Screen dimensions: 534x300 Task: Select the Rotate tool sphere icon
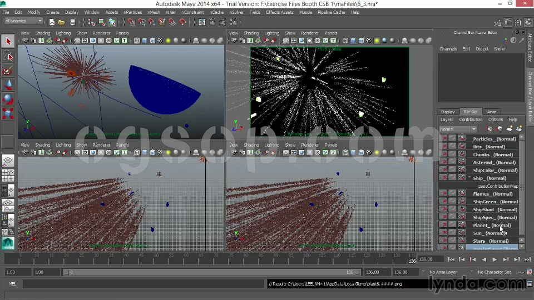point(8,99)
